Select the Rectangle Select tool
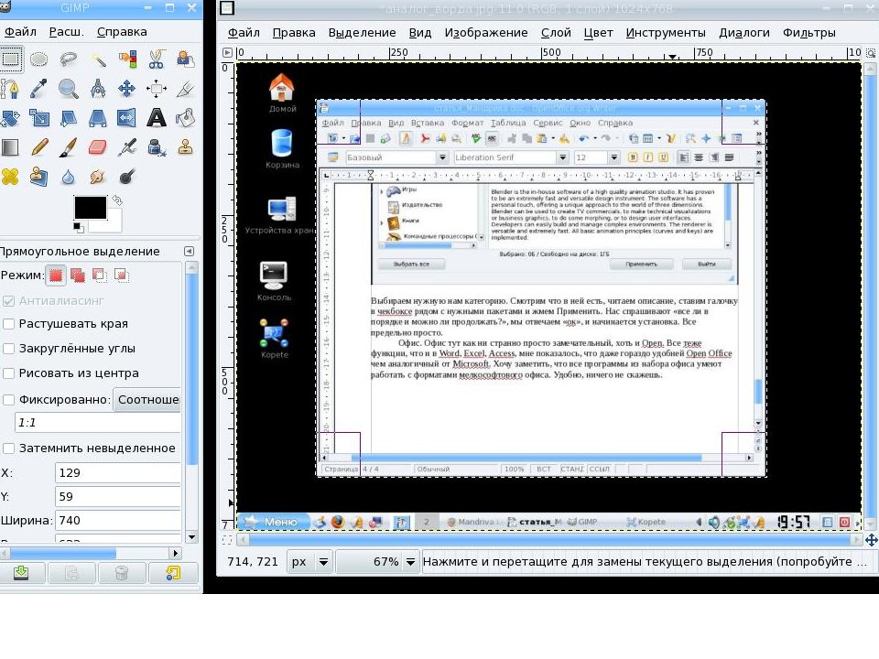879x659 pixels. (x=10, y=59)
